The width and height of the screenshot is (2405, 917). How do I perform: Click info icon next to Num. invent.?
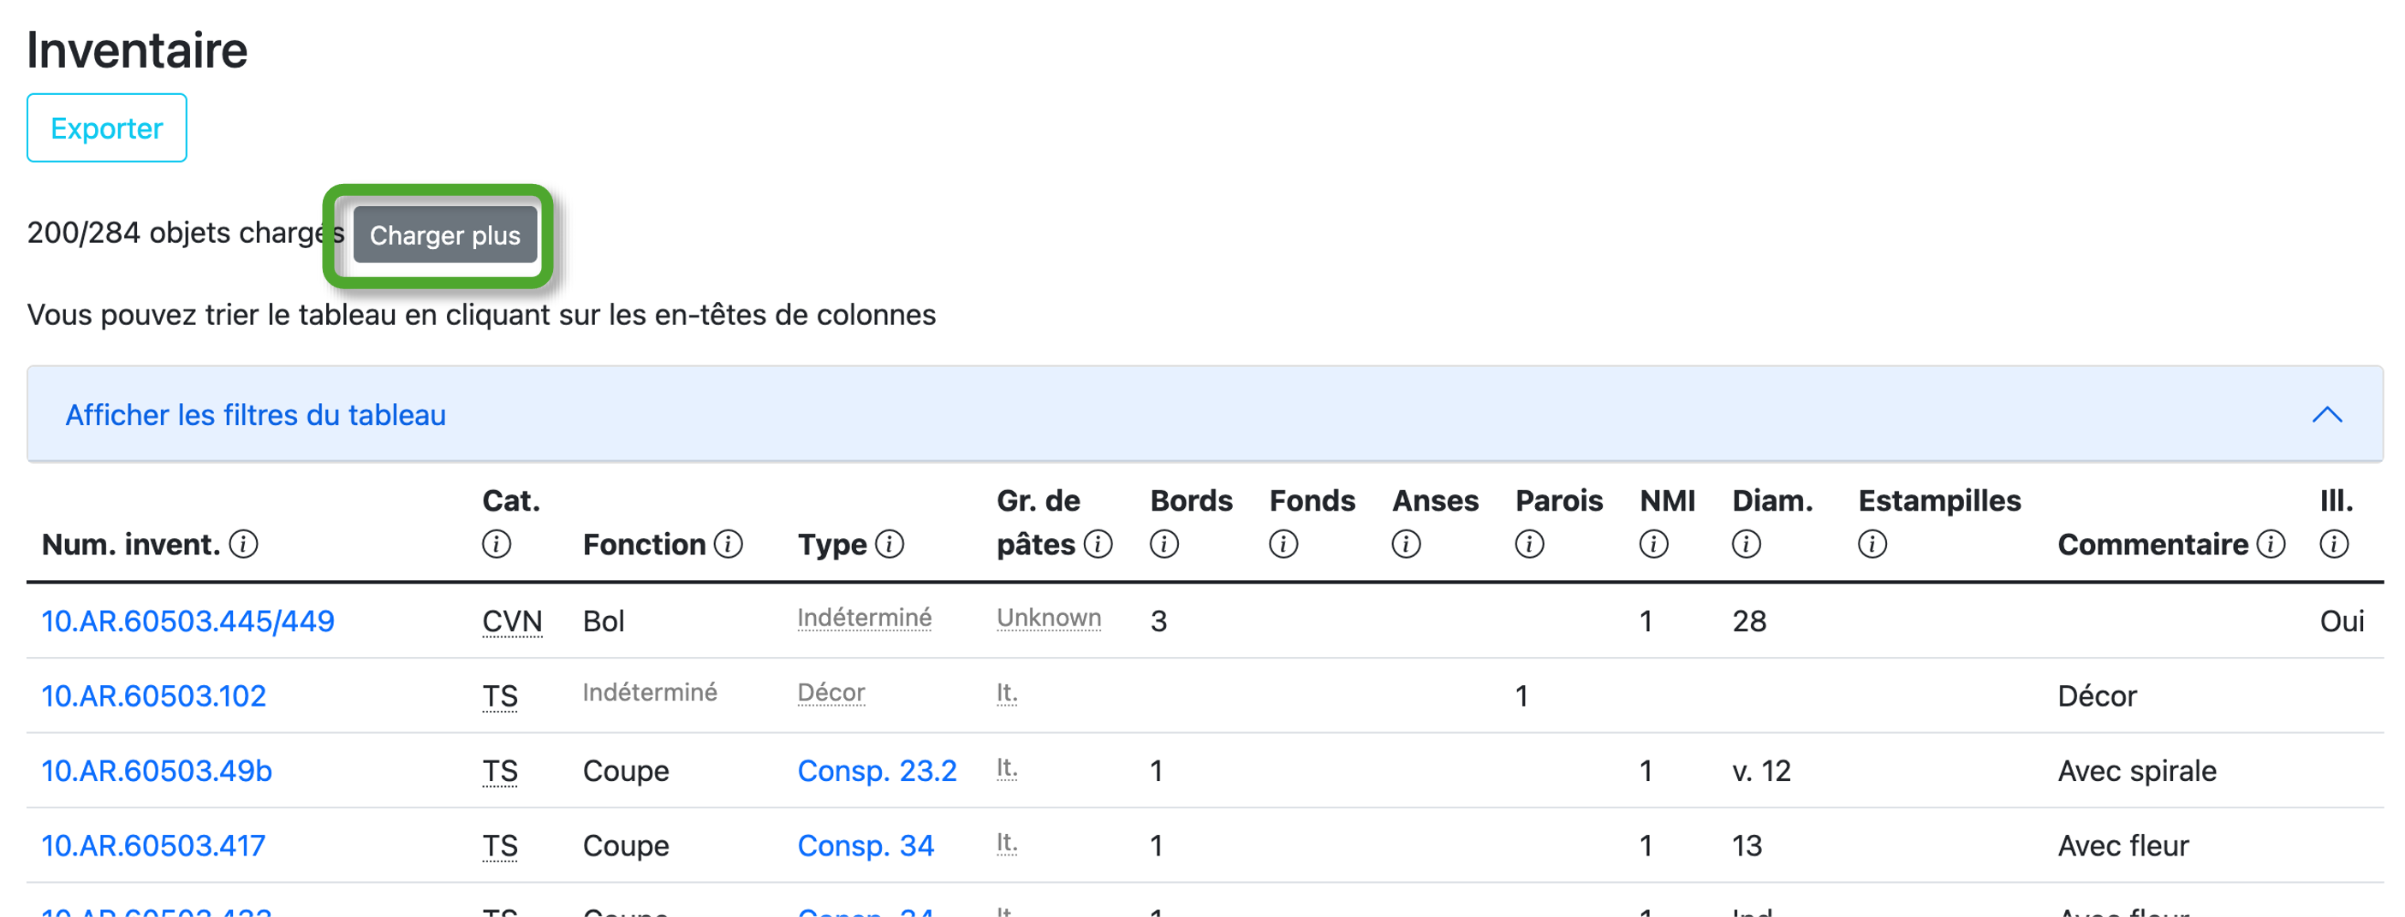244,544
